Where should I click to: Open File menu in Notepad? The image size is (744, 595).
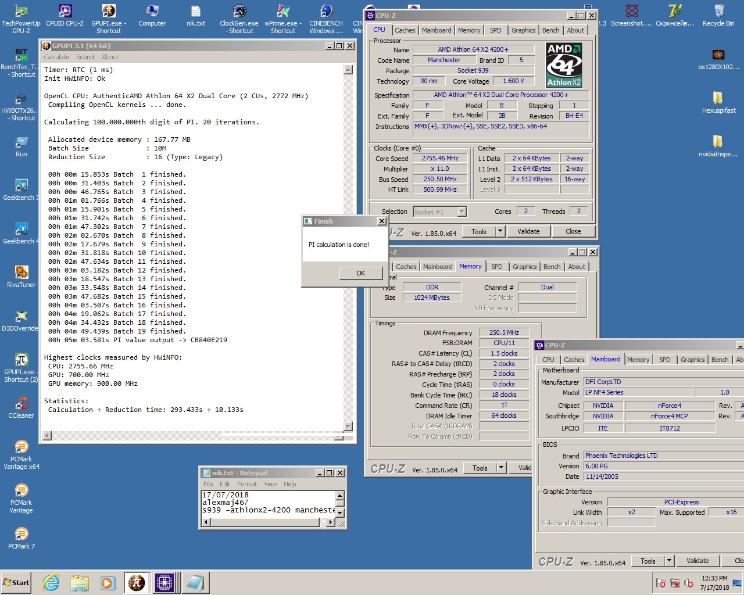pos(208,484)
